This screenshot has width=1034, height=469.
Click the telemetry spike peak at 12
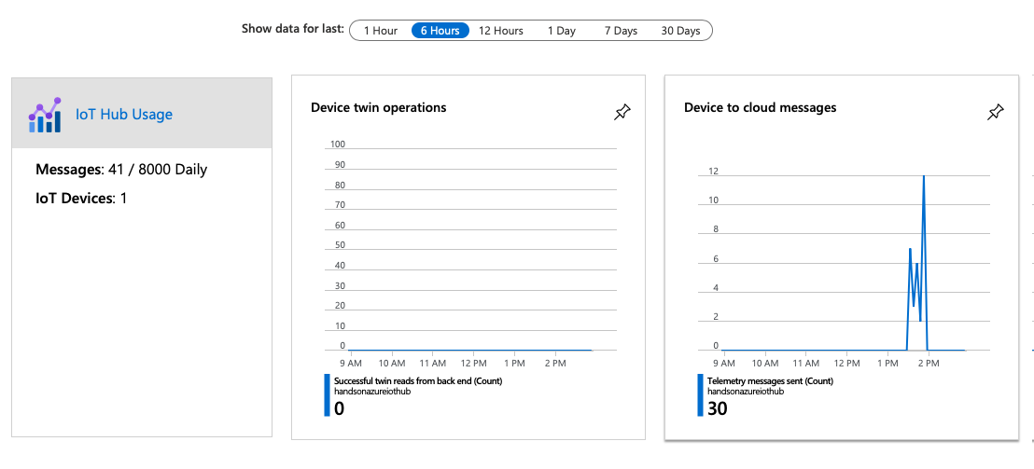[924, 176]
